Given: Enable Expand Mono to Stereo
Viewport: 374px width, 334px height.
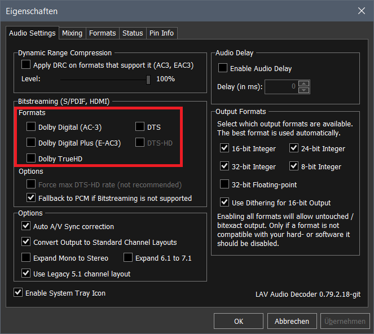Looking at the screenshot, I should coord(26,258).
